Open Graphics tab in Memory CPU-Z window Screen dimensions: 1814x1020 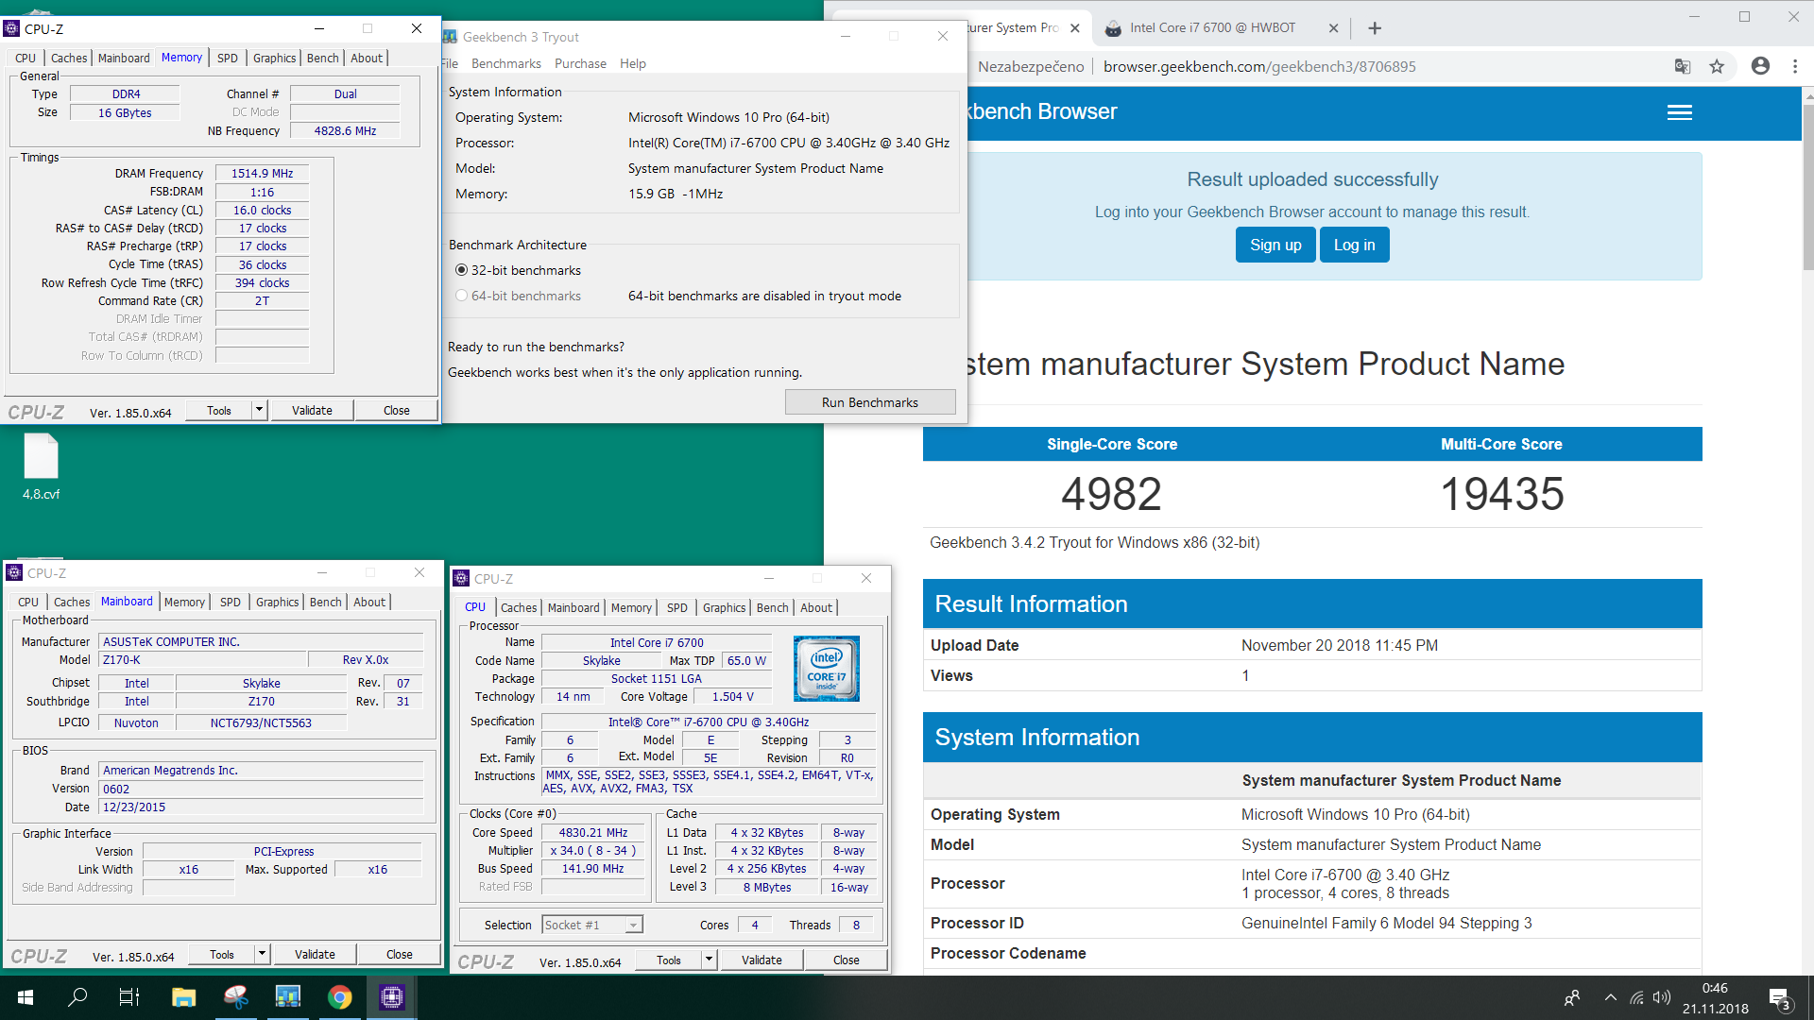point(274,59)
